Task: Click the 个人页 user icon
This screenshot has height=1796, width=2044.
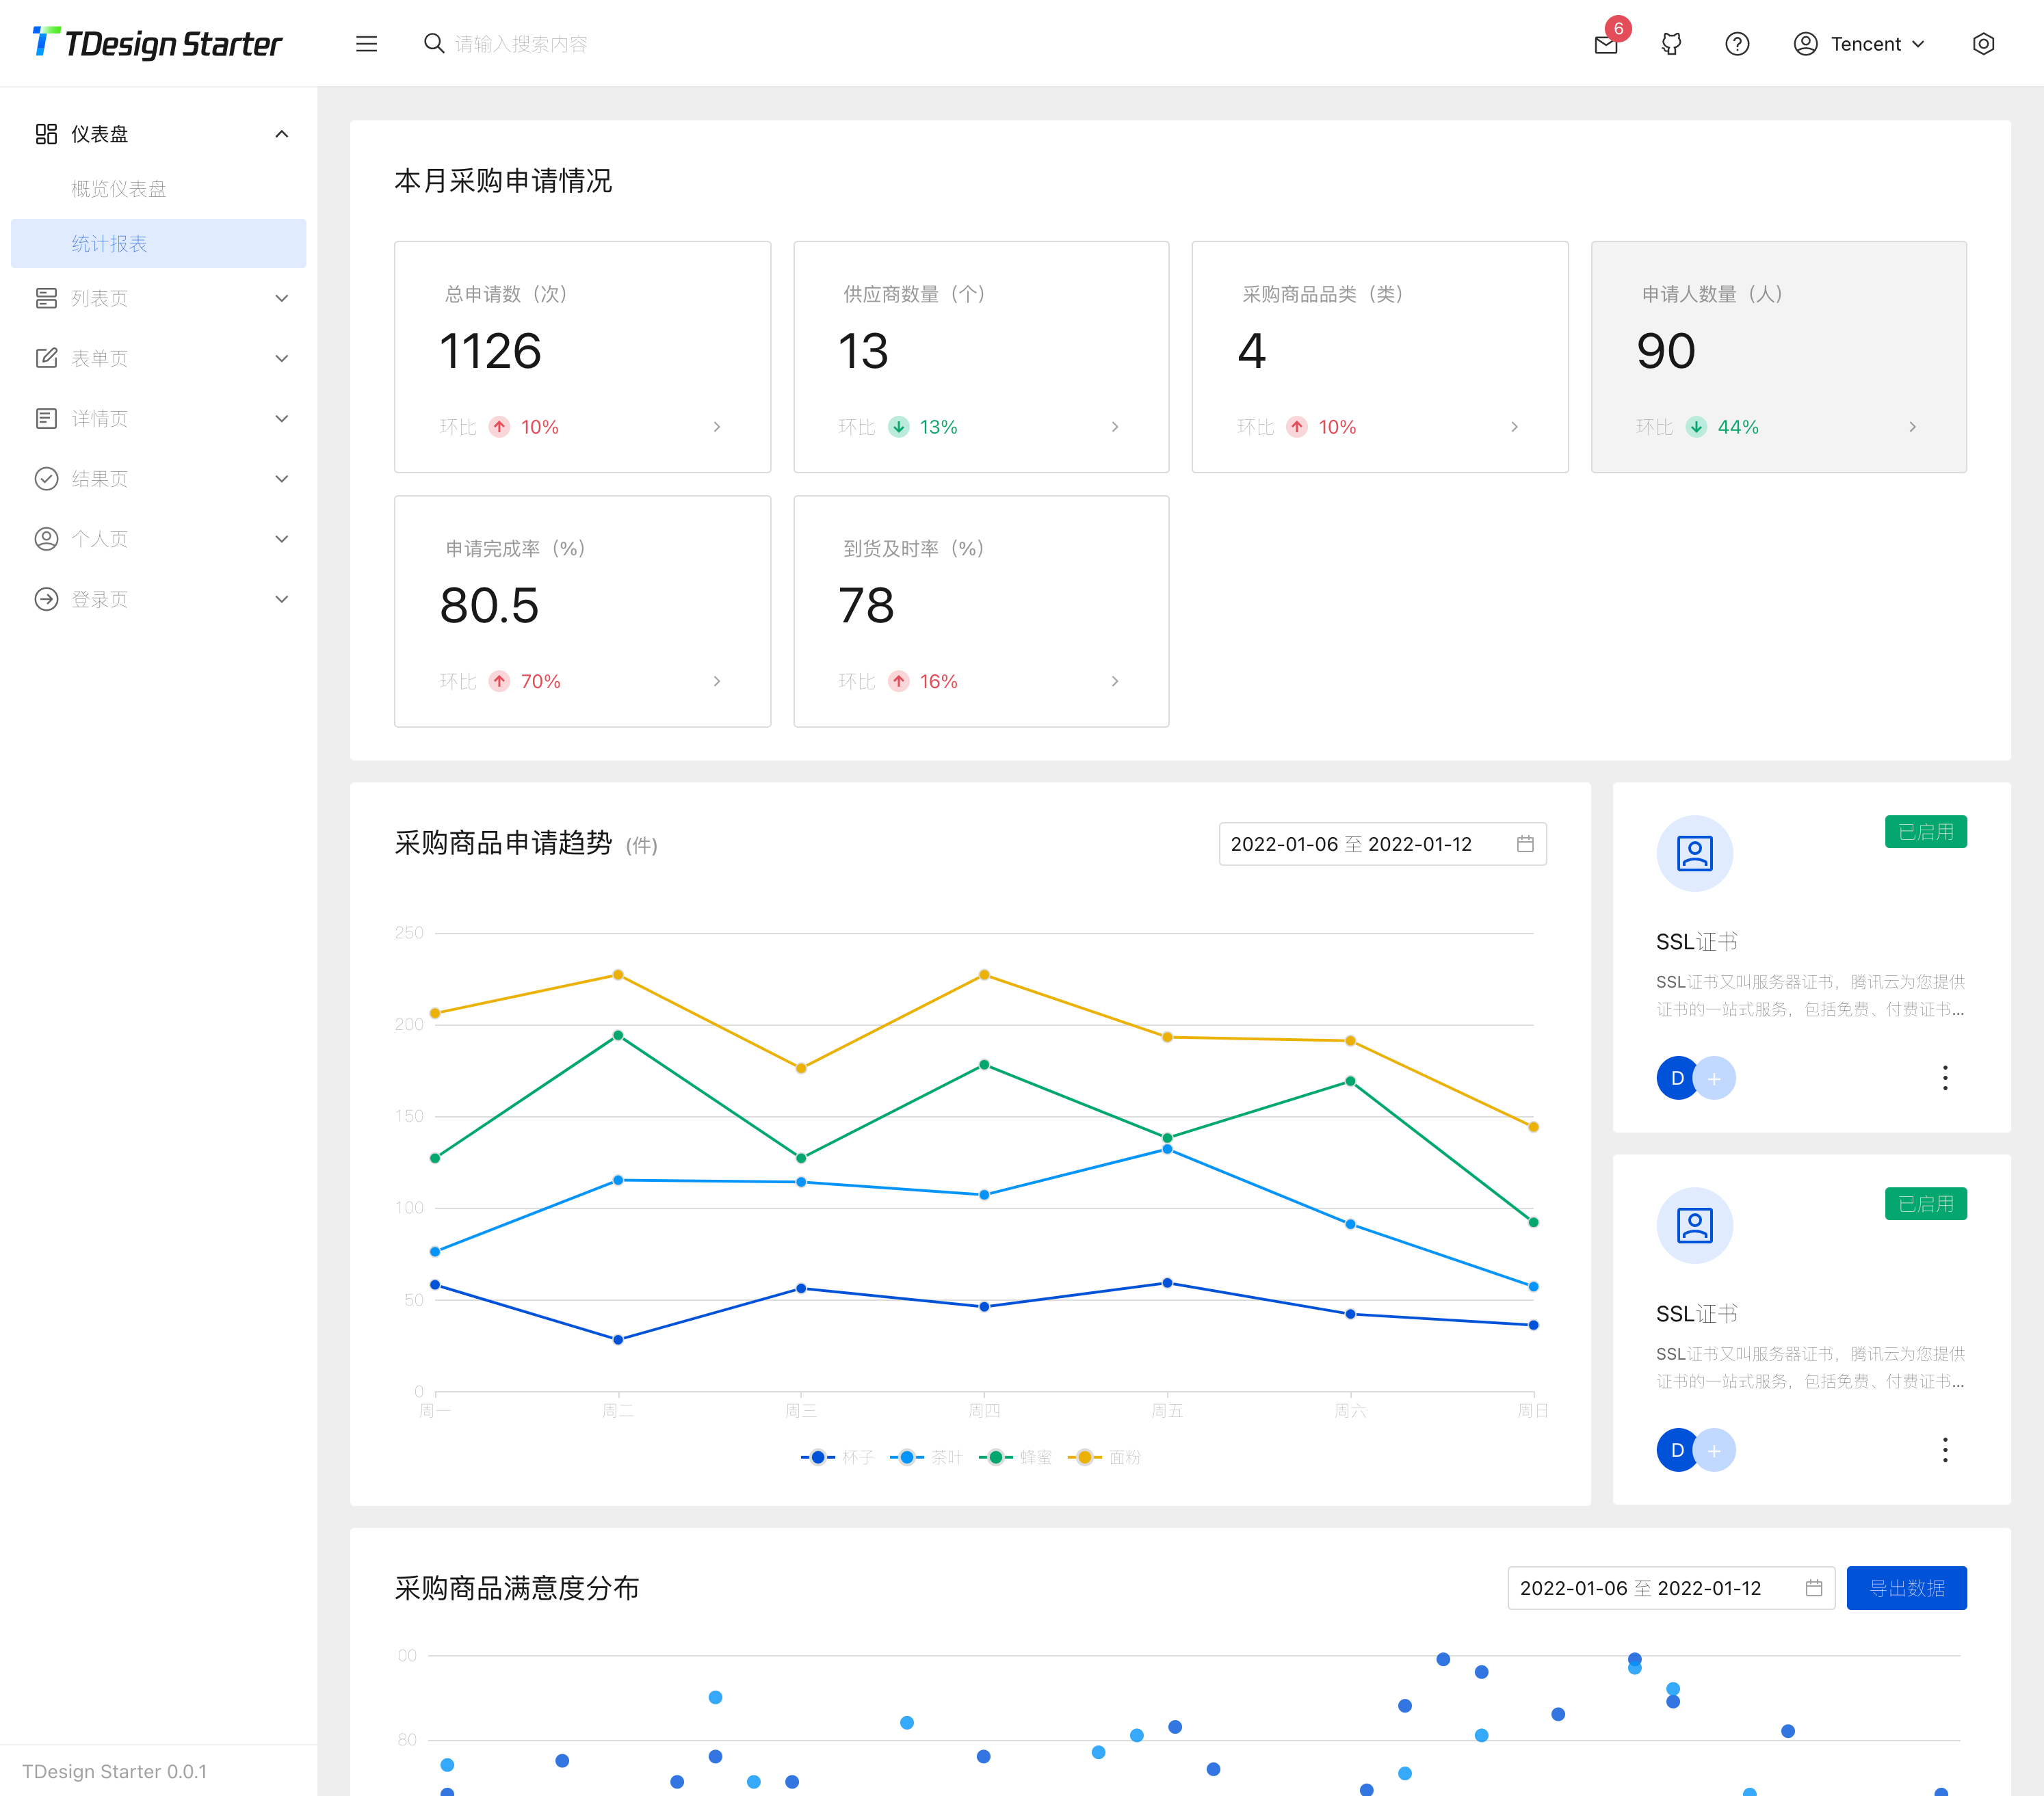Action: tap(46, 539)
